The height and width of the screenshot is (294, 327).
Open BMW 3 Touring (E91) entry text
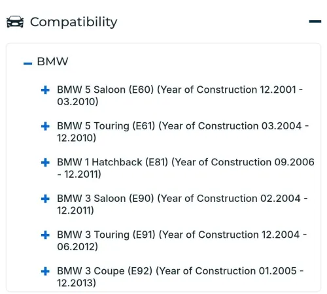182,240
